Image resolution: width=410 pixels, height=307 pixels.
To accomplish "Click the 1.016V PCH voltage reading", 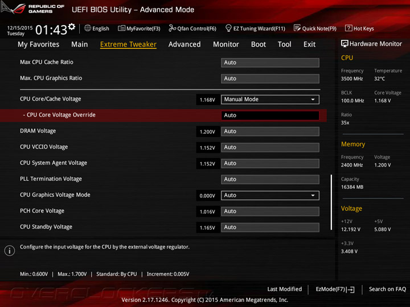I will click(207, 211).
